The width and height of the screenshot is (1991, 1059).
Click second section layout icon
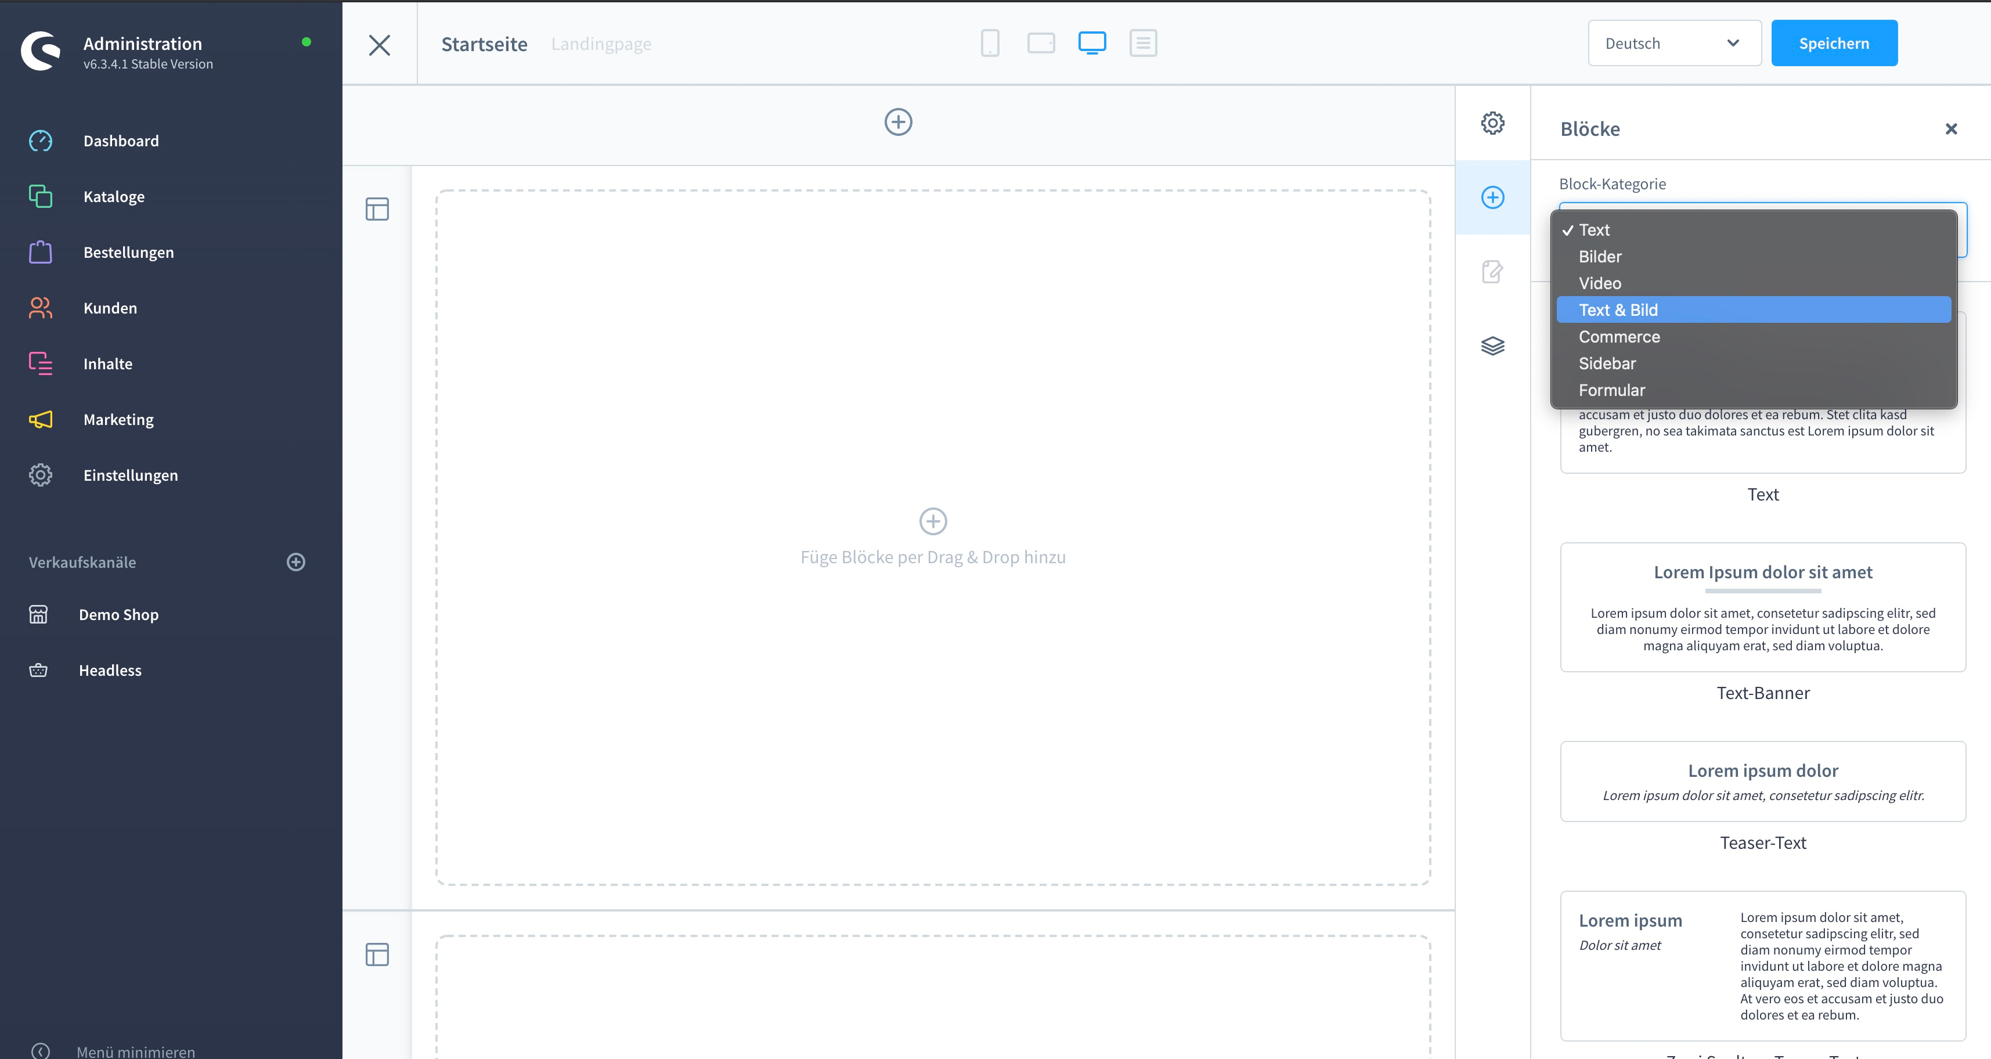coord(377,954)
